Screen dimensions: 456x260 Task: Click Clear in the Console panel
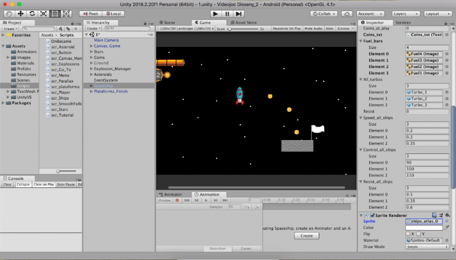[x=8, y=184]
